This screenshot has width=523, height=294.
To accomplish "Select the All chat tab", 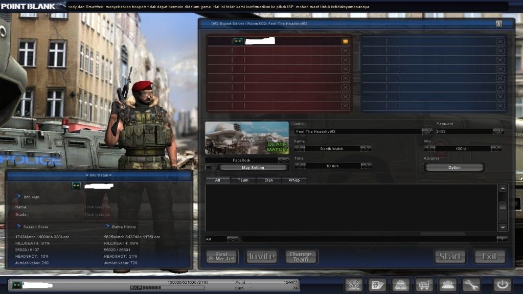I will pos(217,180).
